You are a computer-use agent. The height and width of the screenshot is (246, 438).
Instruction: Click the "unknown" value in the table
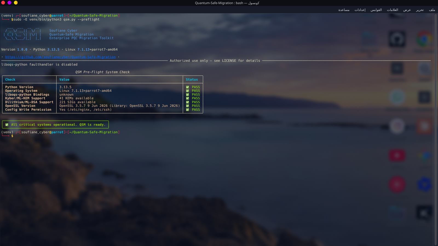pos(66,95)
